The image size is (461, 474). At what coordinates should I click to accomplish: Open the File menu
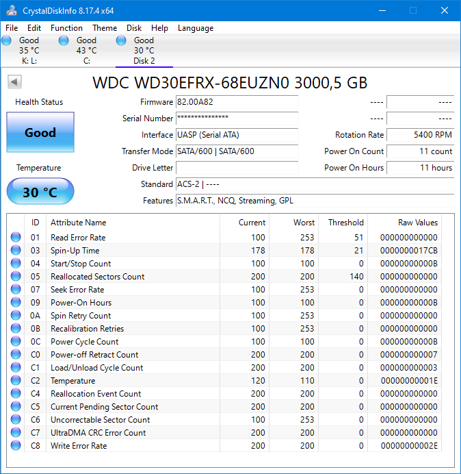[12, 28]
